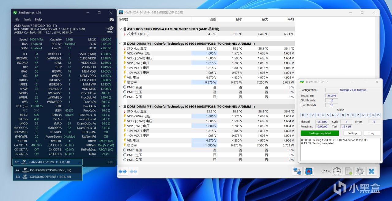The width and height of the screenshot is (392, 201).
Task: Collapse the DDR5 DIMM [#1] sensor group
Action: (x=120, y=44)
